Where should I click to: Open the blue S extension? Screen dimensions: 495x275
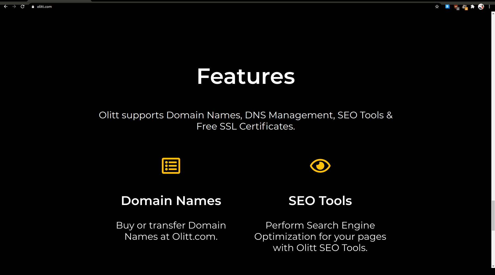pos(447,7)
